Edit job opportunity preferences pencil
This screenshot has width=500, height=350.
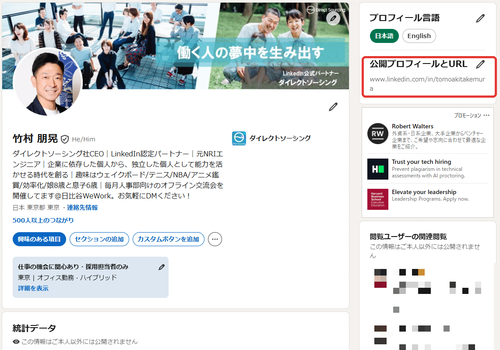[162, 267]
